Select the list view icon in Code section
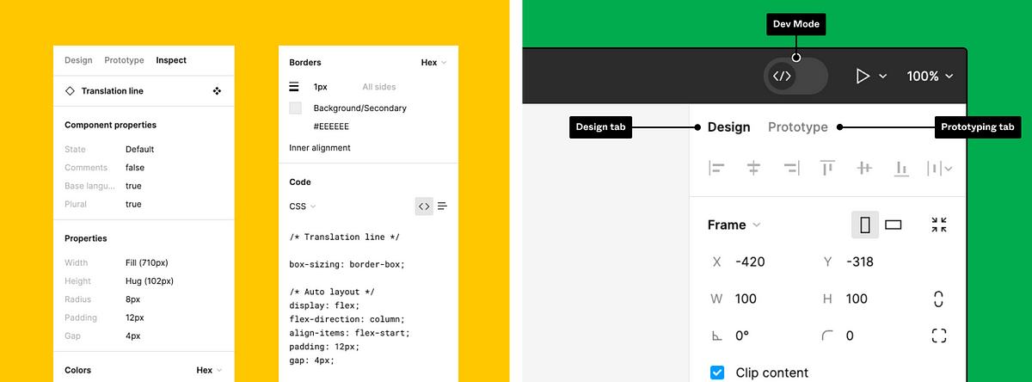This screenshot has height=382, width=1032. (x=443, y=206)
